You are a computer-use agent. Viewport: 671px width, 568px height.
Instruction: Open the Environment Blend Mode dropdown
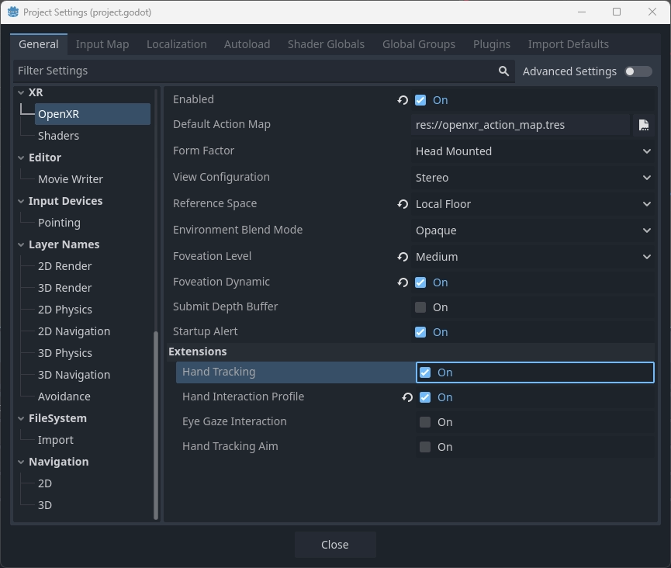(x=533, y=230)
